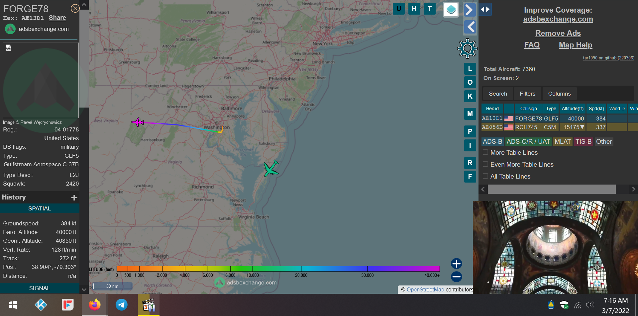Viewport: 638px width, 316px height.
Task: Click the M map button
Action: pos(470,114)
